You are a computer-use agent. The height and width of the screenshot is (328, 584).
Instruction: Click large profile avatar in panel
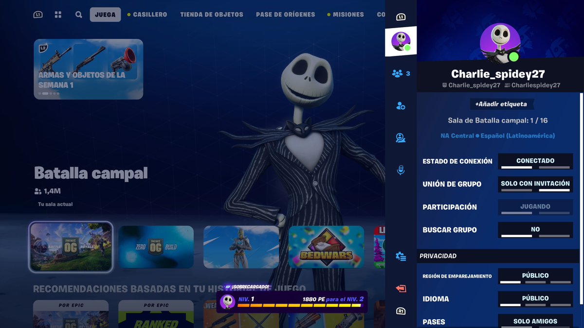[500, 43]
